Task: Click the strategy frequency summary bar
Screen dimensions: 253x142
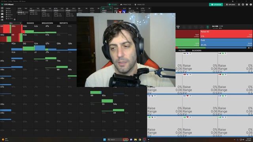Action: 211,48
